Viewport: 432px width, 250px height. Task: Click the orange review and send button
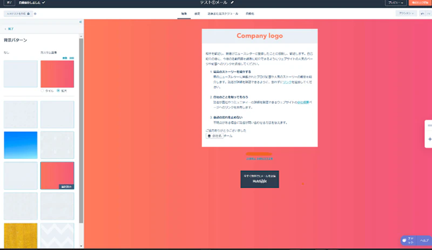pos(420,3)
